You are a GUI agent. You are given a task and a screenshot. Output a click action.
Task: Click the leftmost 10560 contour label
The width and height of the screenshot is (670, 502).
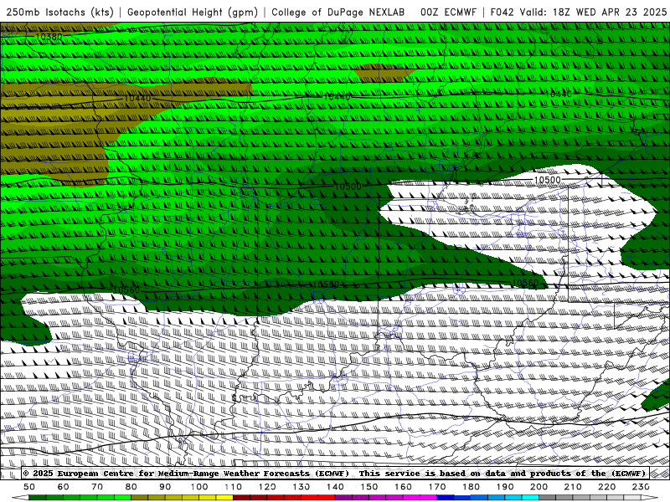(126, 290)
